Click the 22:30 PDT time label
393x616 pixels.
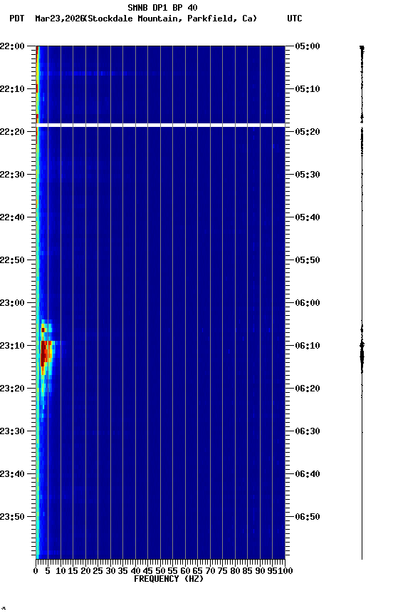tap(12, 175)
